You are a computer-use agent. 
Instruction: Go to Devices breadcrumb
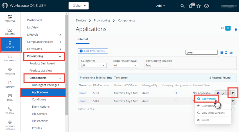click(81, 20)
